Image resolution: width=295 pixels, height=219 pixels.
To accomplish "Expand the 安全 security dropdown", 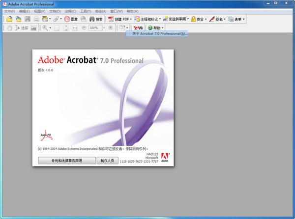I will tap(198, 19).
